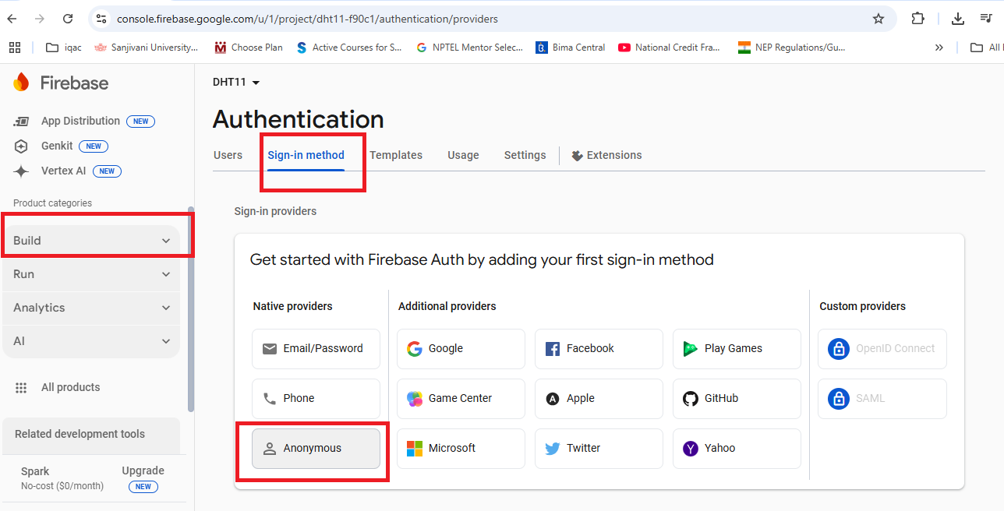Open the National Credit Framework bookmark
Screen dimensions: 1004x511
click(x=670, y=48)
